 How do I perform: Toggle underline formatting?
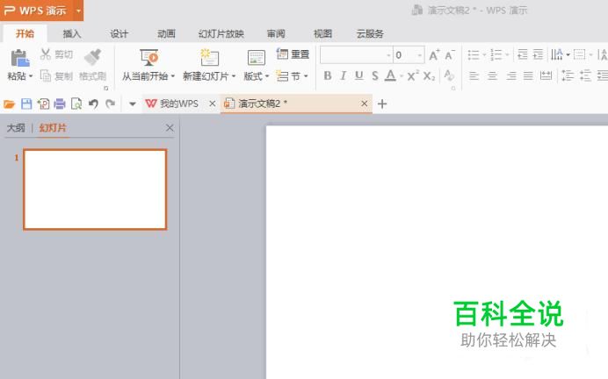point(359,75)
